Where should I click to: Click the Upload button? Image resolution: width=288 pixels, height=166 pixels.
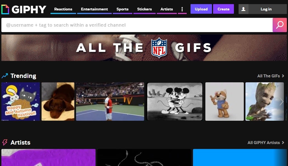pyautogui.click(x=201, y=9)
